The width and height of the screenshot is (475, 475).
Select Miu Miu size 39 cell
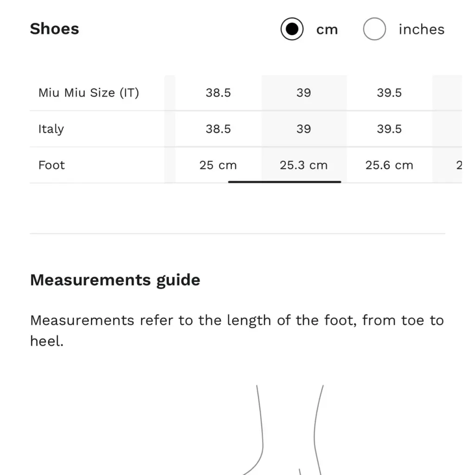(x=303, y=93)
